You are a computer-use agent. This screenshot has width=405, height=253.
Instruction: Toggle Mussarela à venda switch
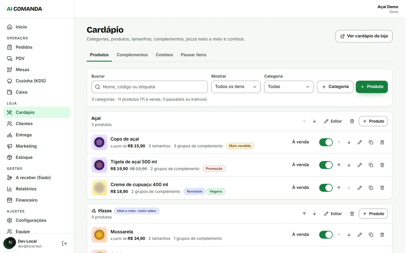click(x=326, y=235)
